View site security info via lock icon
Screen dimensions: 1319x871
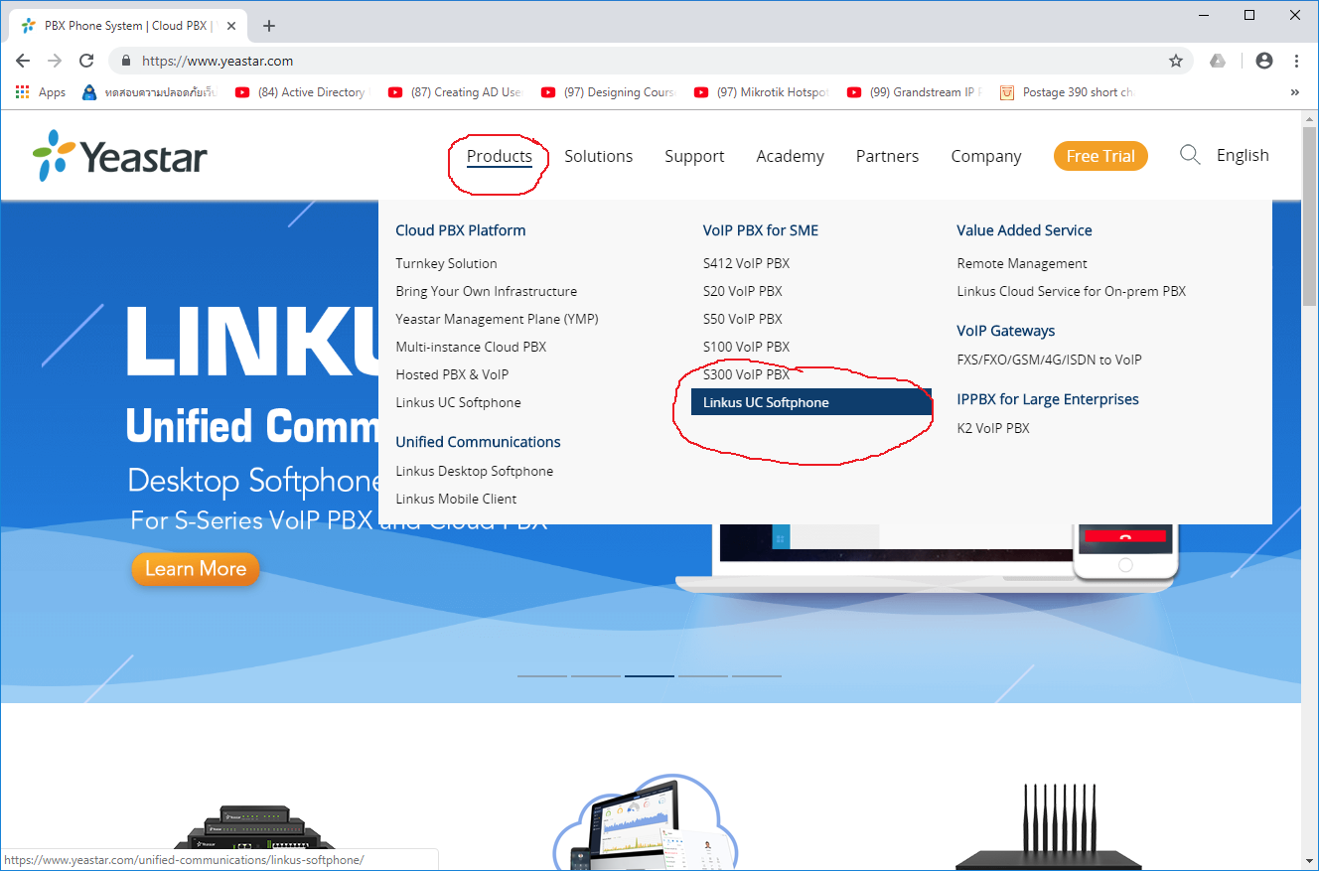[125, 61]
